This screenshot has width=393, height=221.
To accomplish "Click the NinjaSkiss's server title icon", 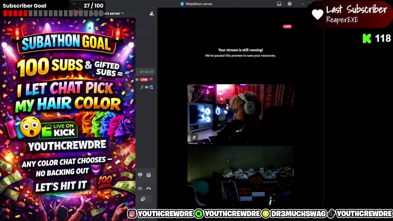I will (182, 4).
